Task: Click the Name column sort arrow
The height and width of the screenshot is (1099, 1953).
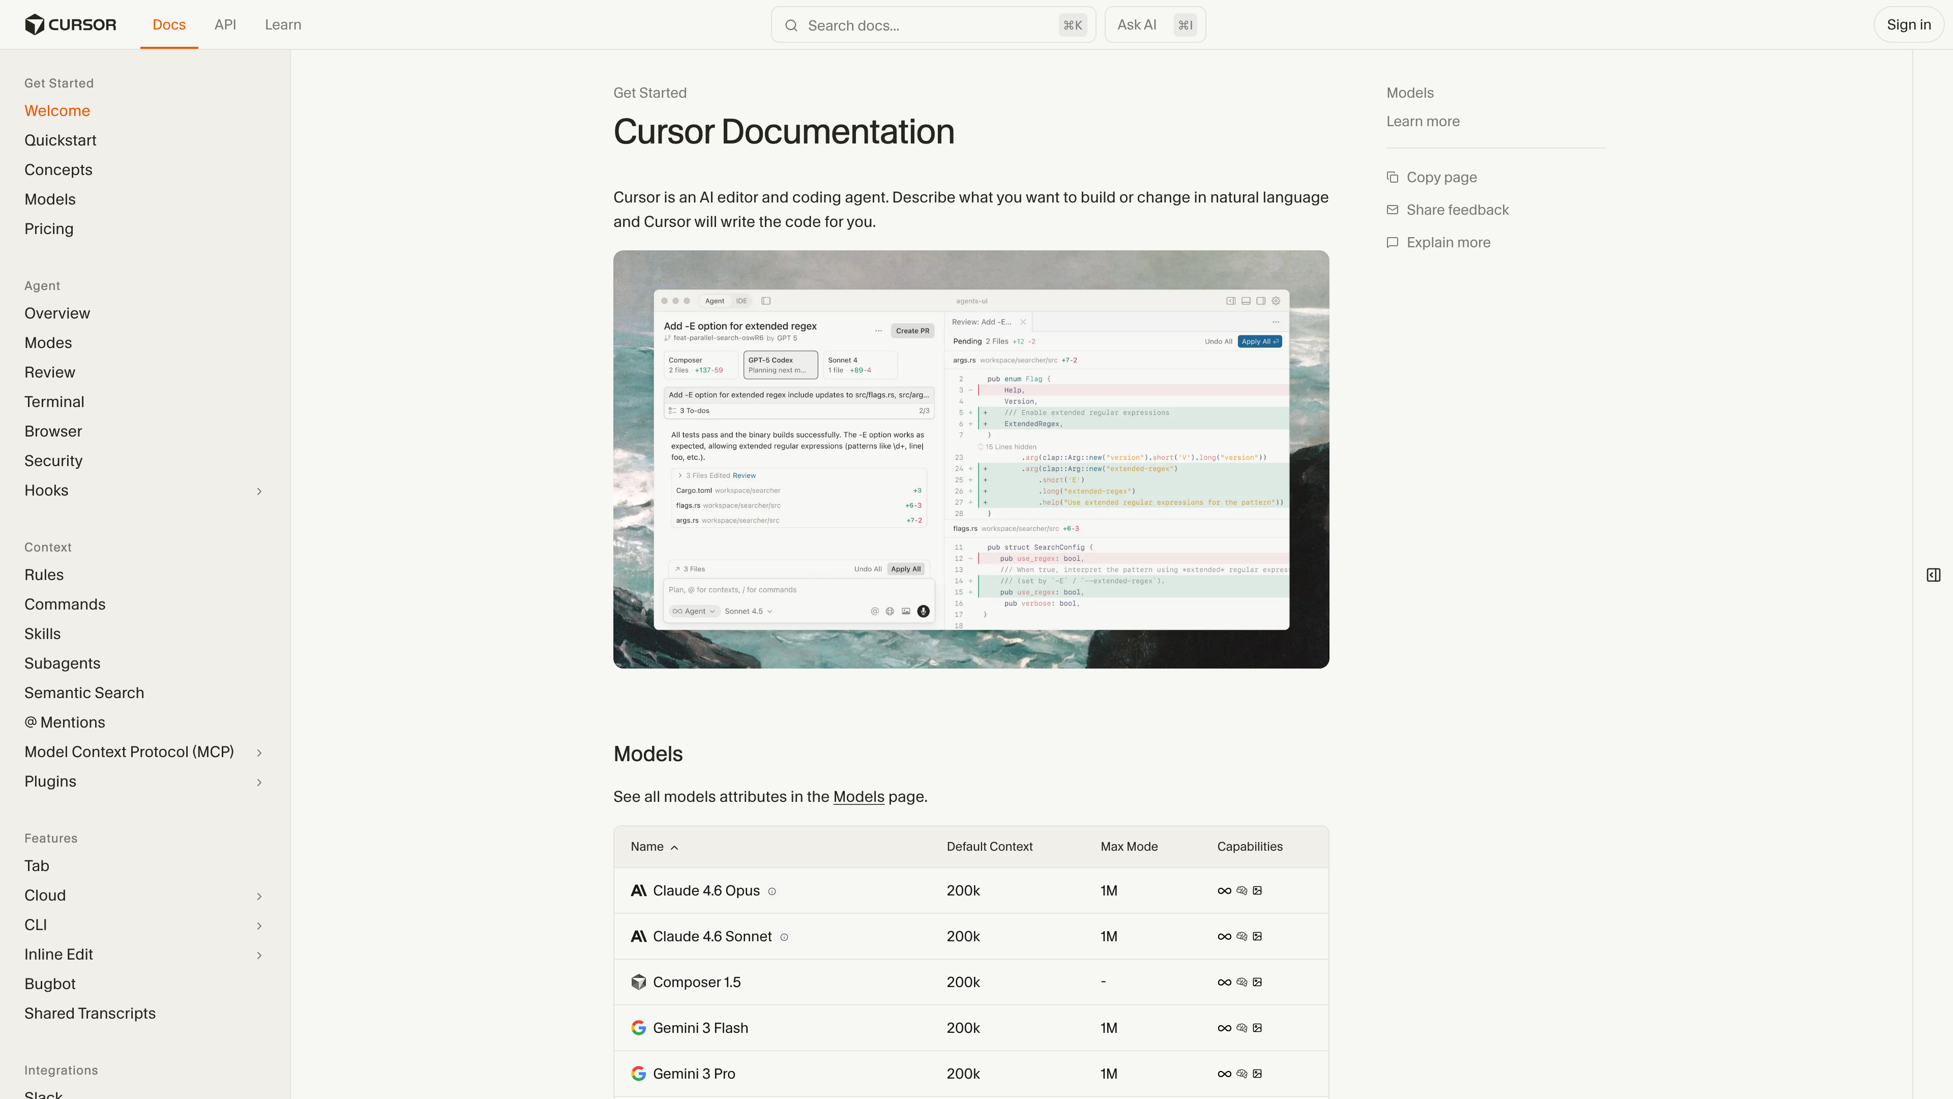Action: click(x=675, y=847)
